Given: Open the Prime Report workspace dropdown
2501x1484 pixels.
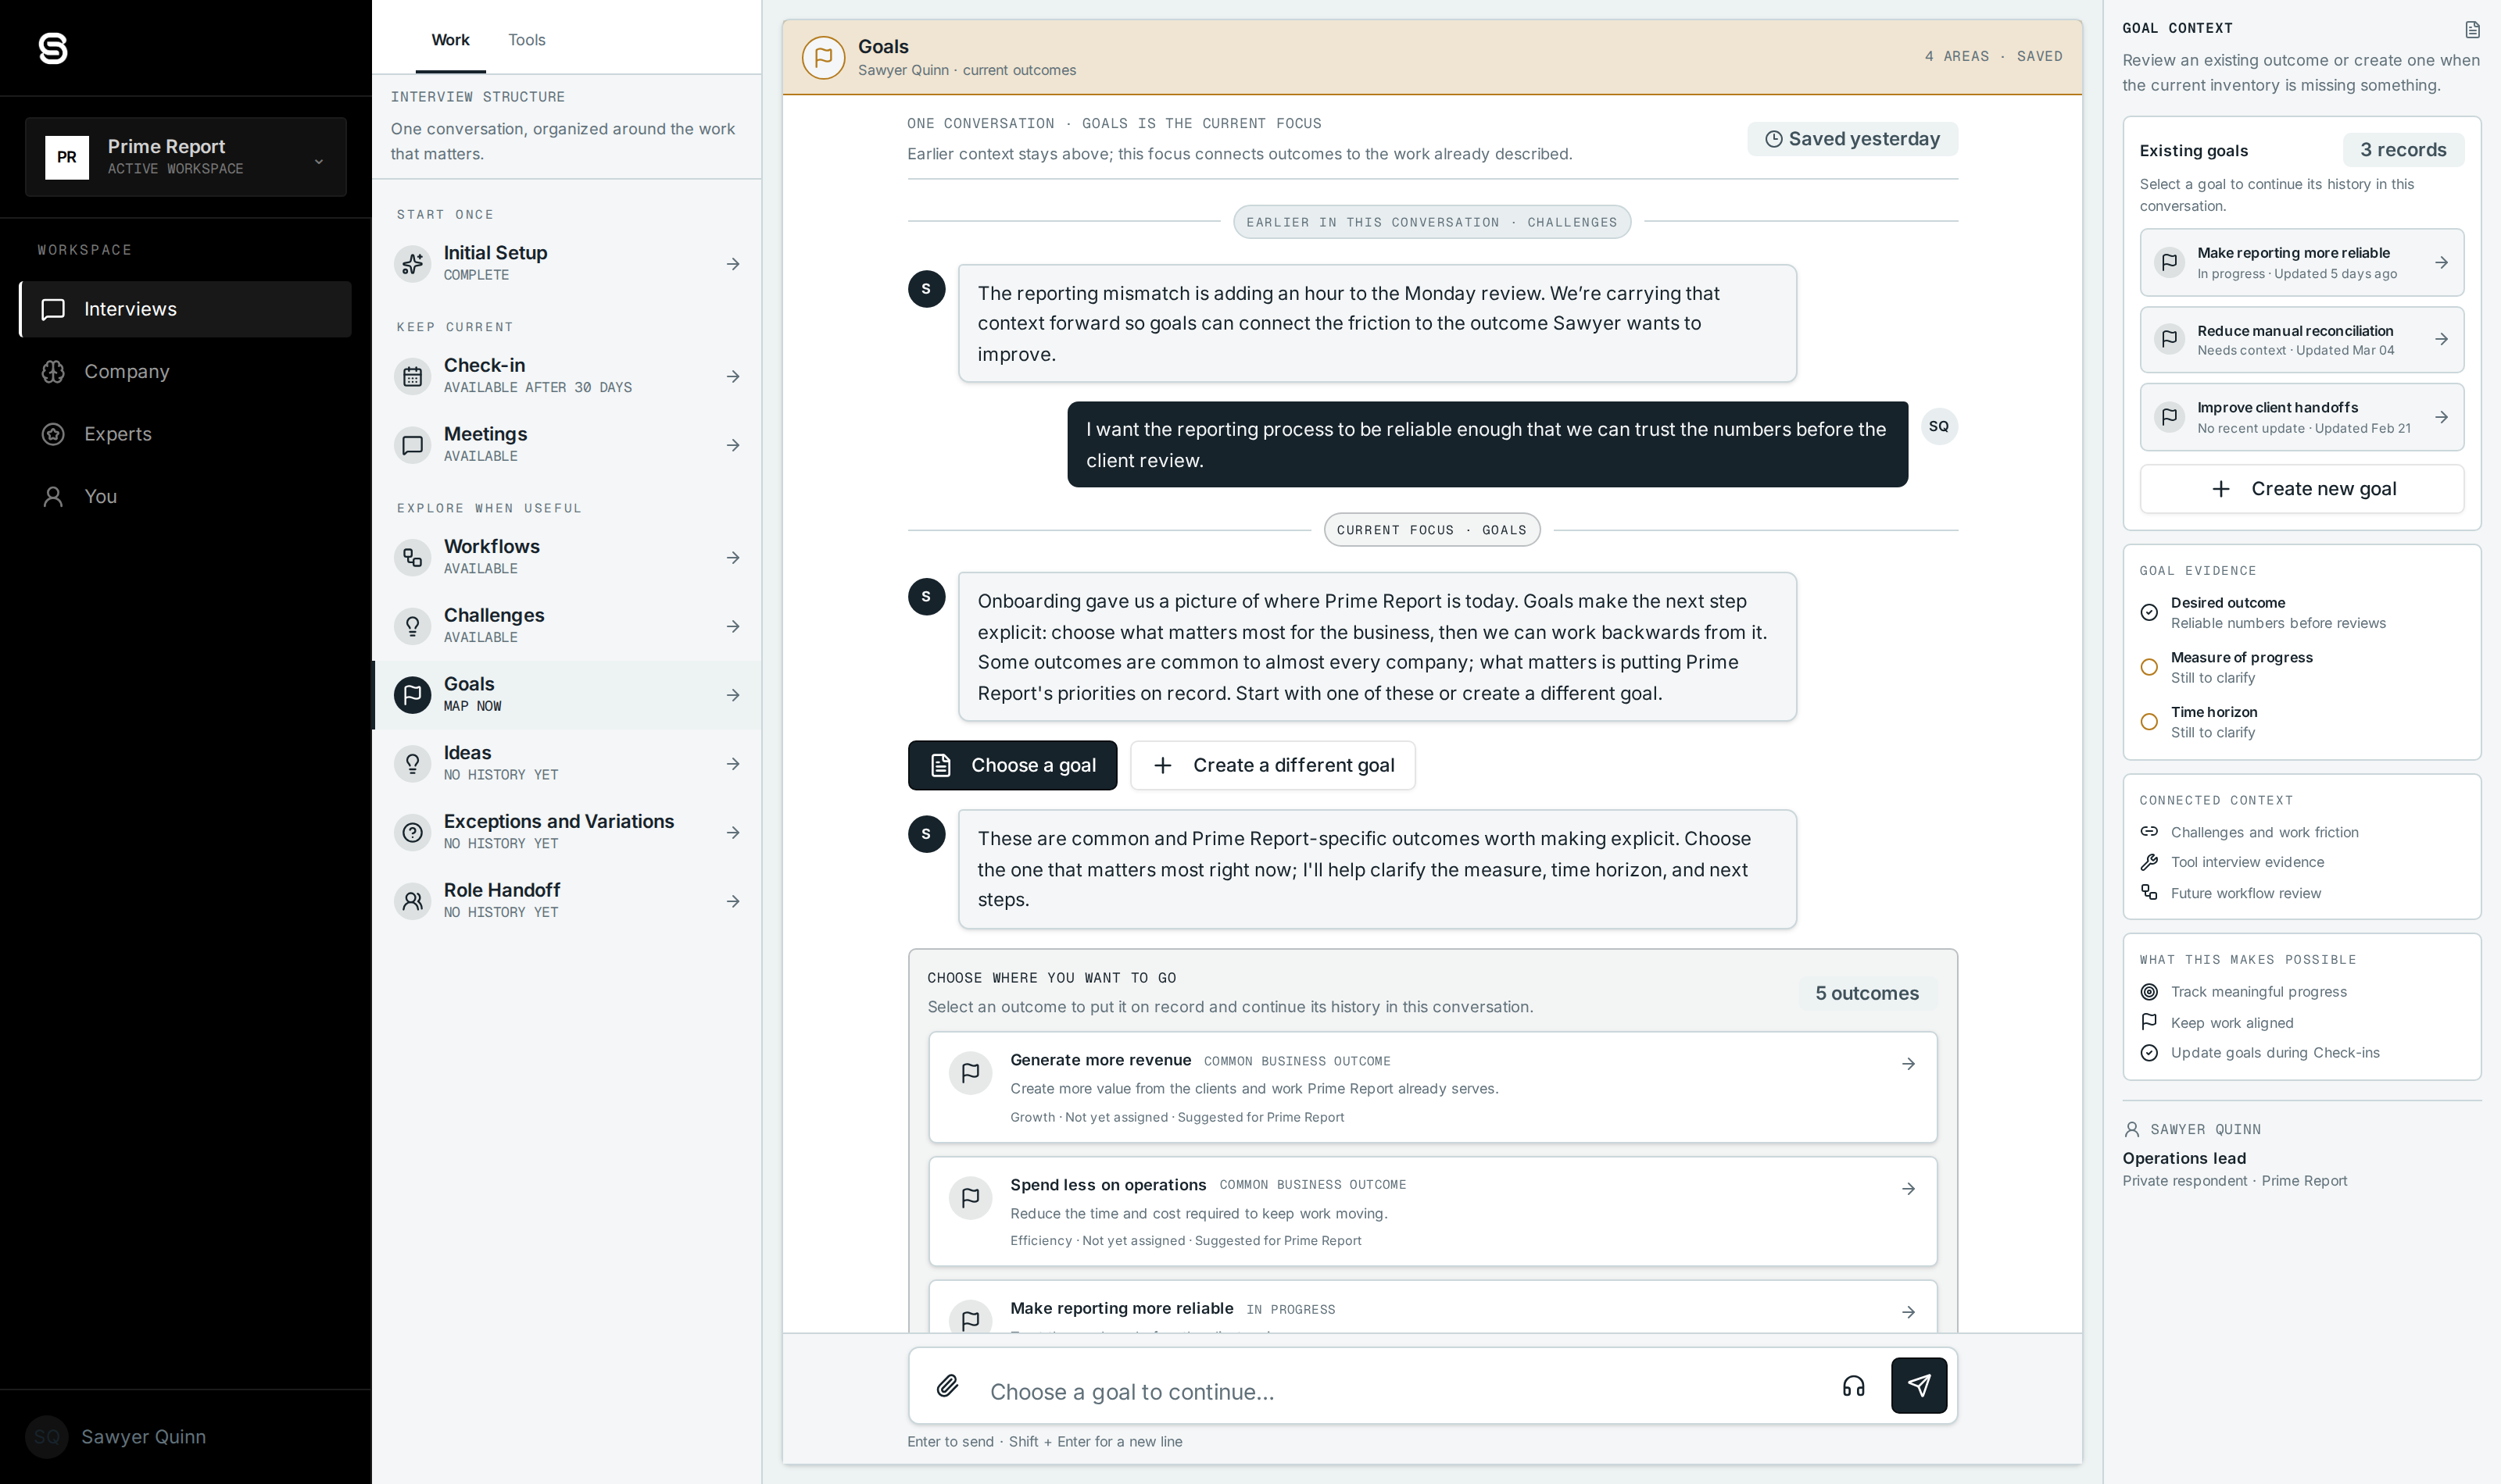Looking at the screenshot, I should tap(185, 157).
